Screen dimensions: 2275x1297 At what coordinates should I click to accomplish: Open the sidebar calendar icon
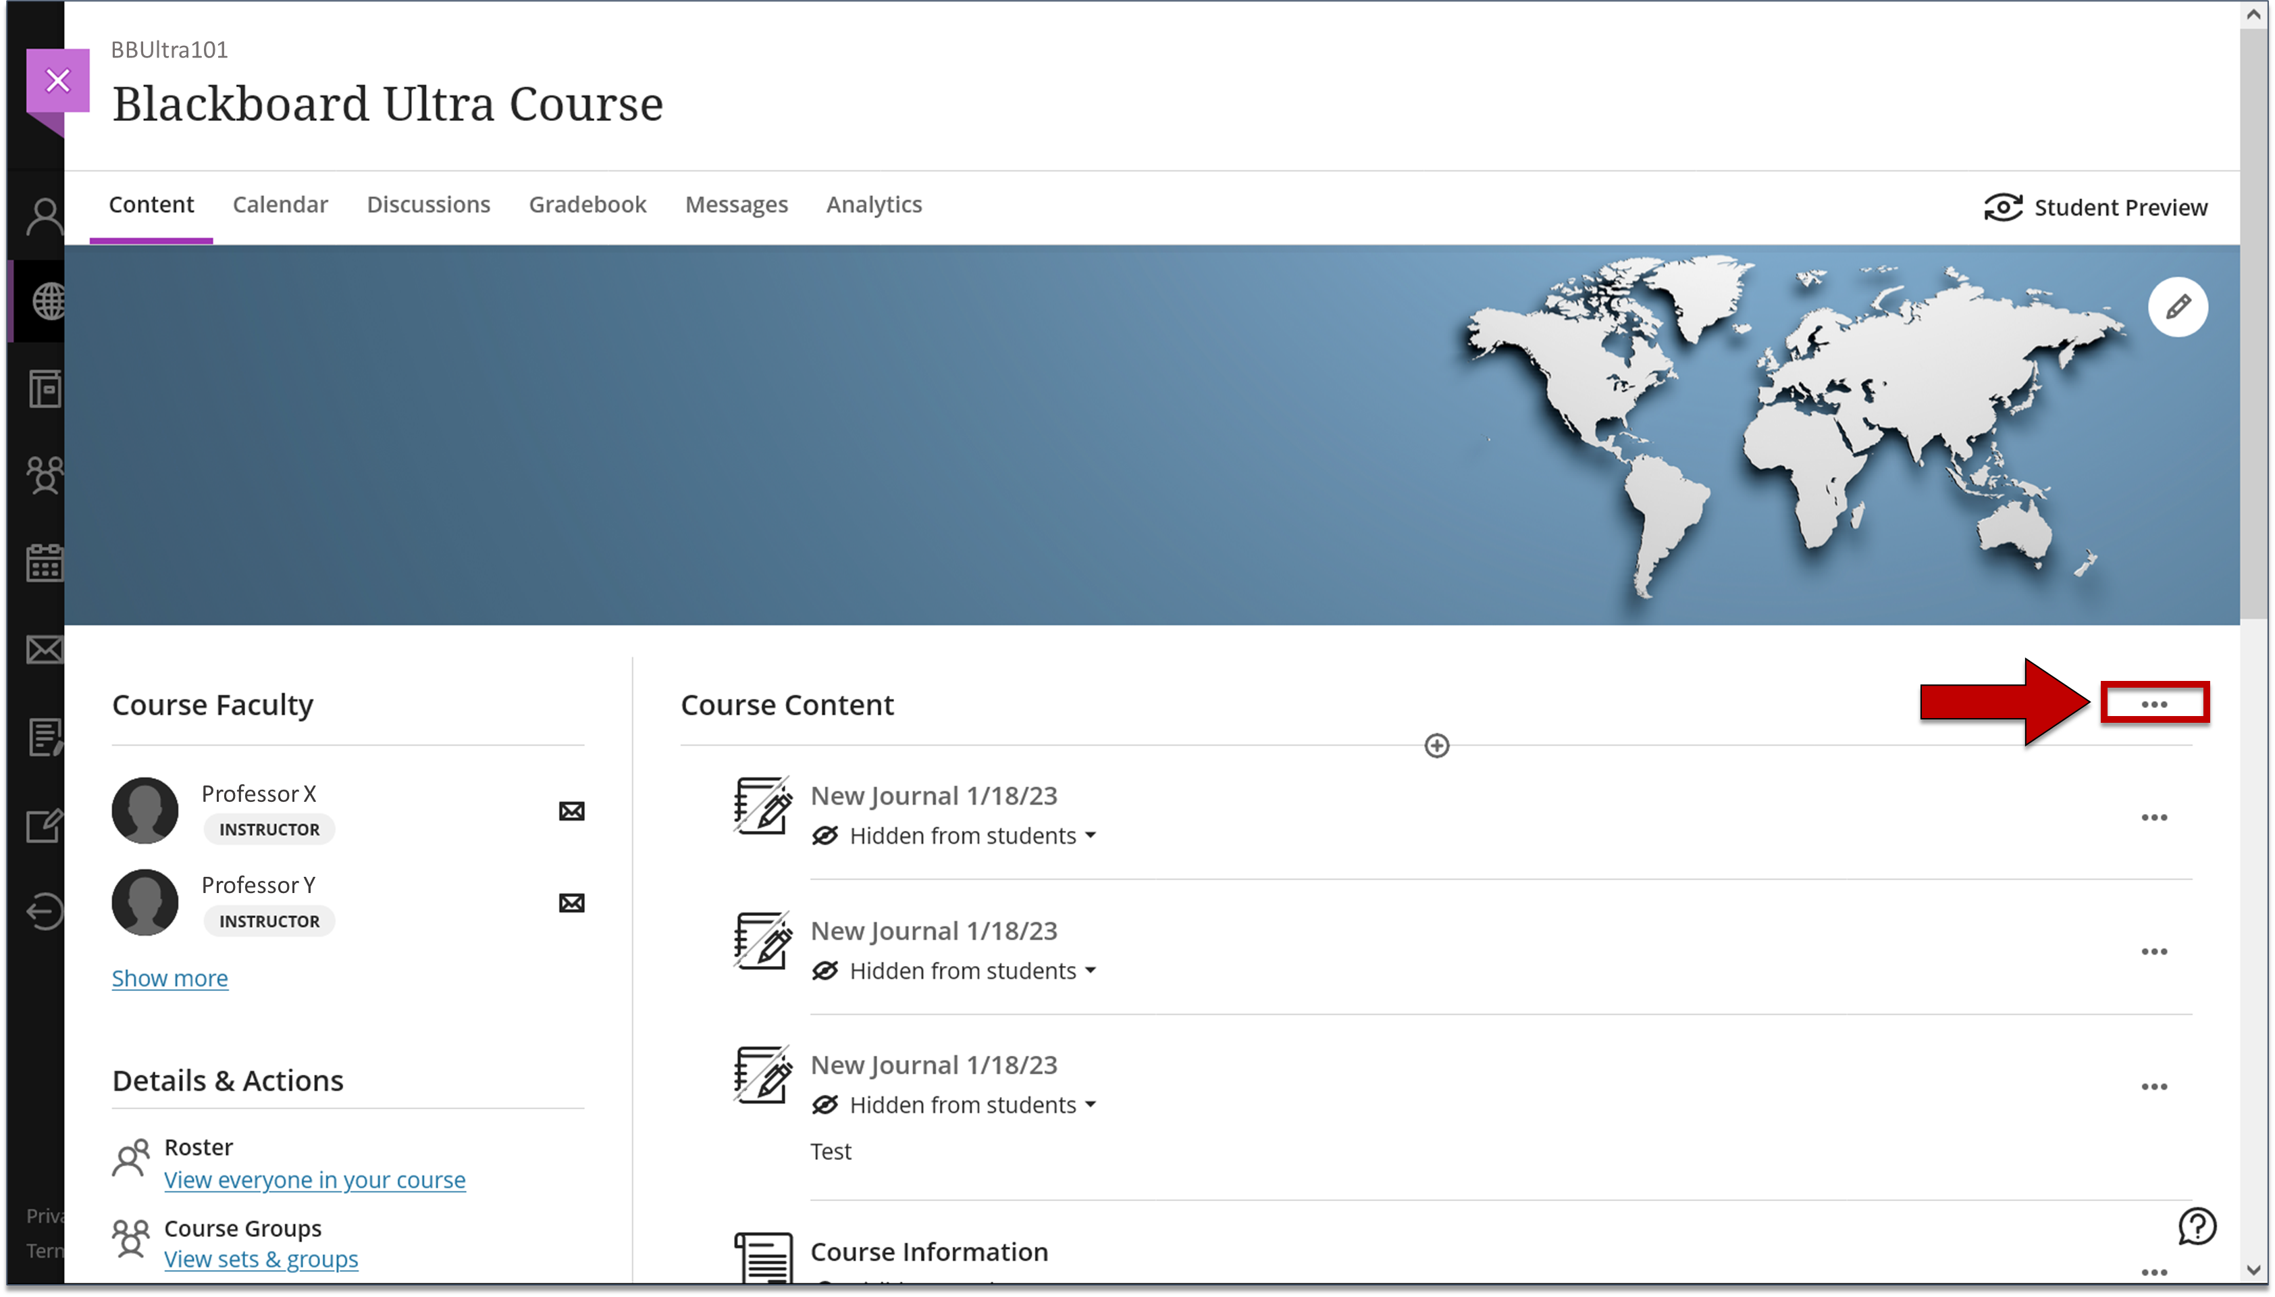tap(45, 562)
